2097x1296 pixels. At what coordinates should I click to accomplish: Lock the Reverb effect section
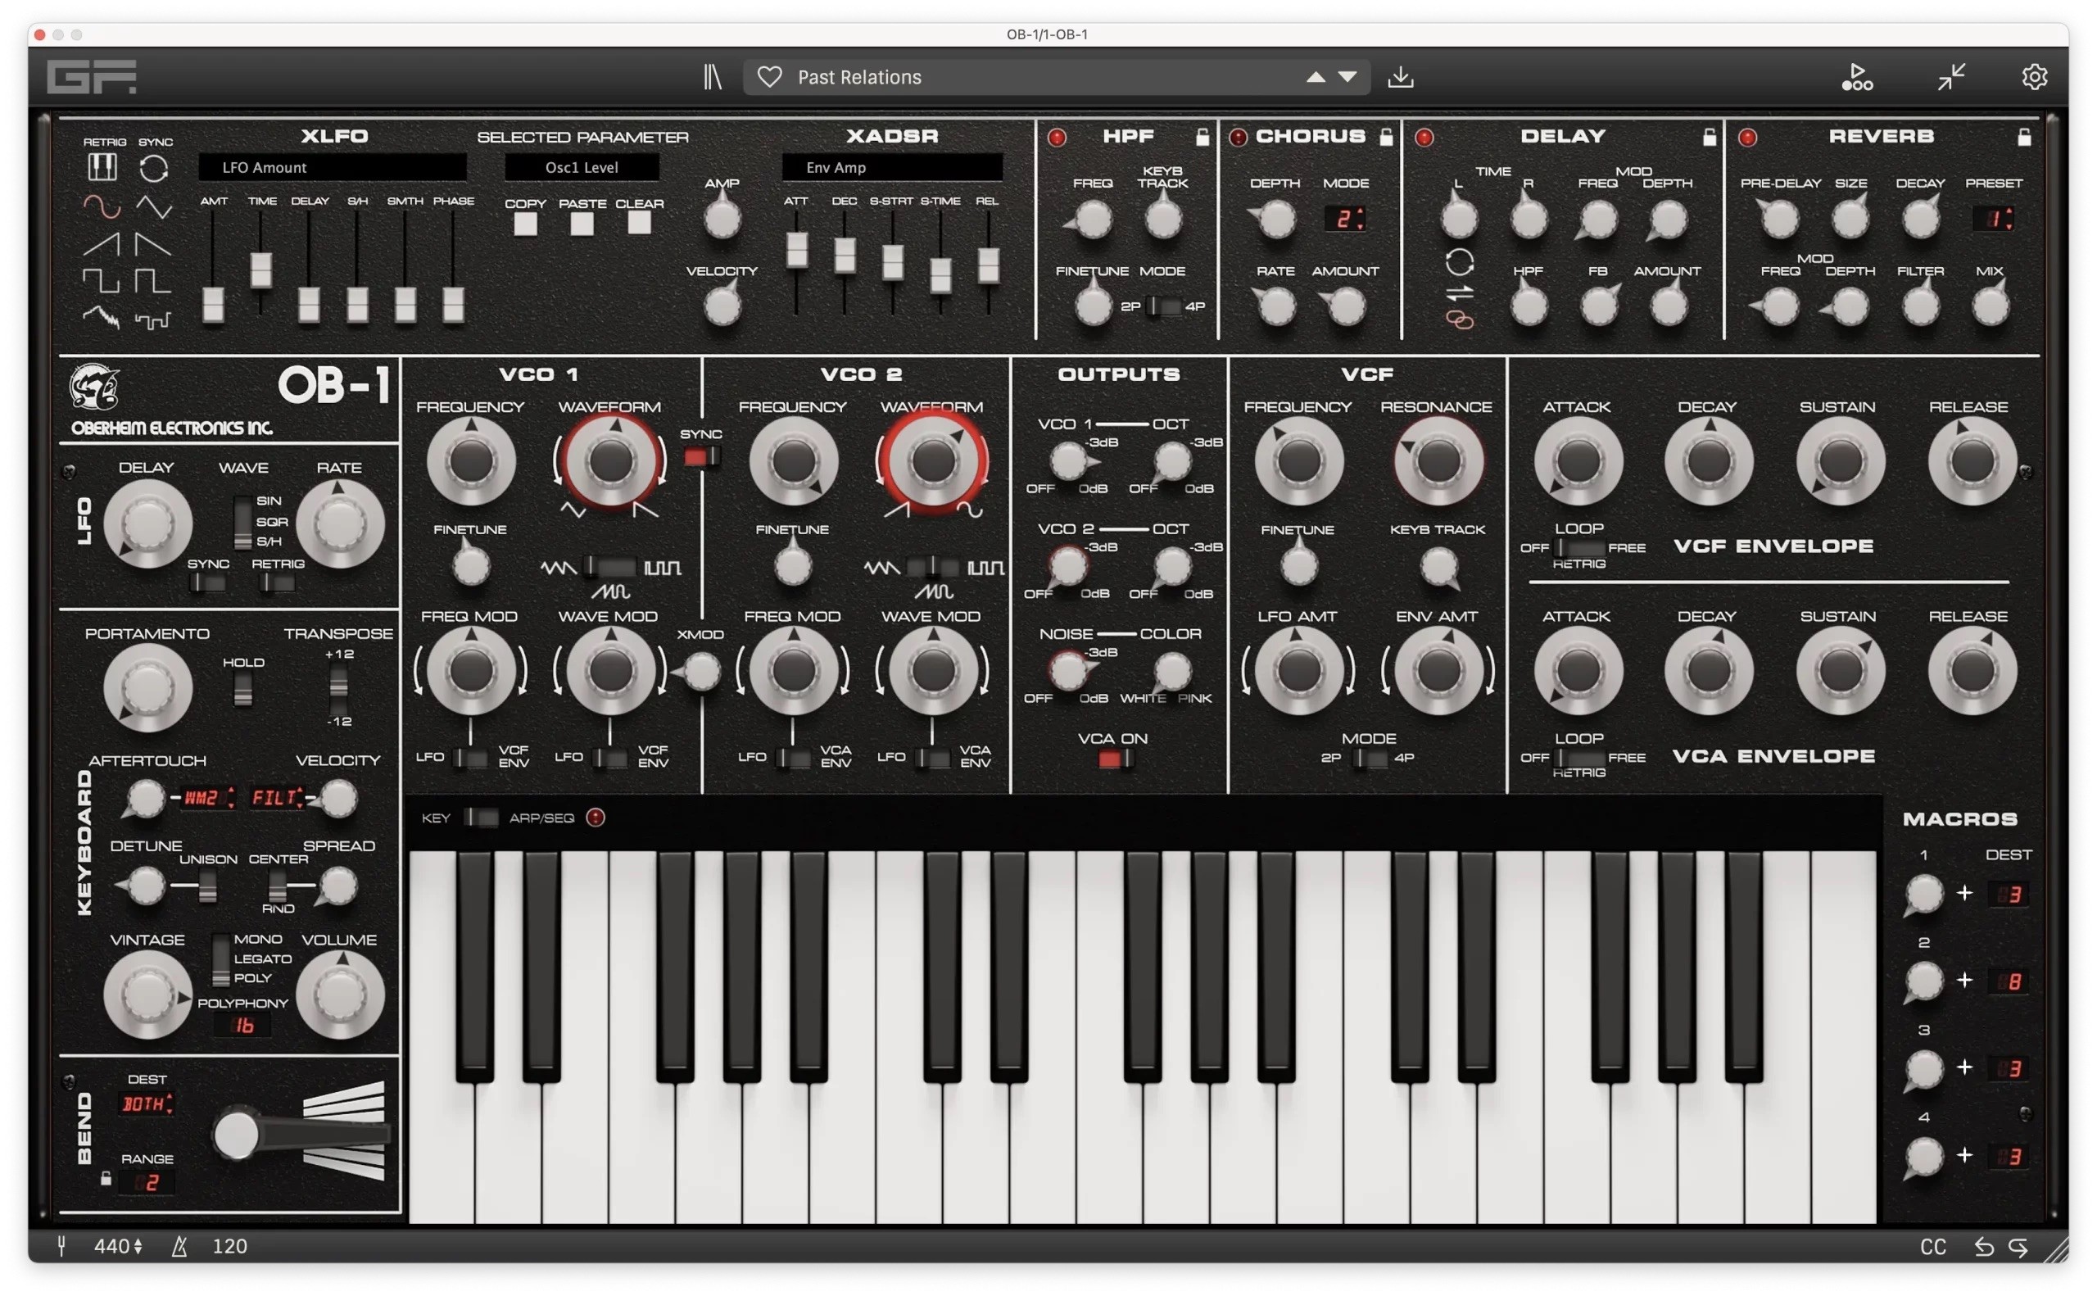click(2024, 136)
